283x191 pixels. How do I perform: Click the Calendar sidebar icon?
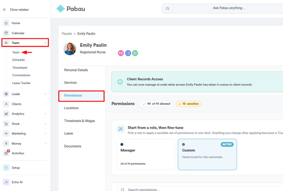(6, 33)
